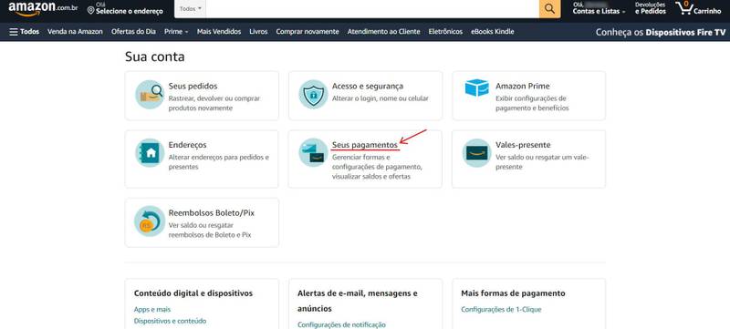Click 'Alterar o login, nome ou celular' text

[381, 98]
